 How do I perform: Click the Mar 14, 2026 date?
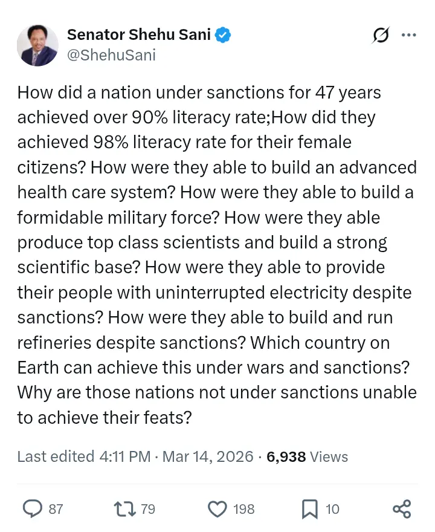[x=208, y=456]
